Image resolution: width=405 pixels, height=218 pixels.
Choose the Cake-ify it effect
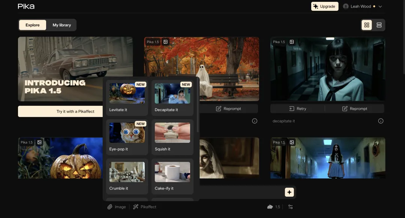coord(172,176)
